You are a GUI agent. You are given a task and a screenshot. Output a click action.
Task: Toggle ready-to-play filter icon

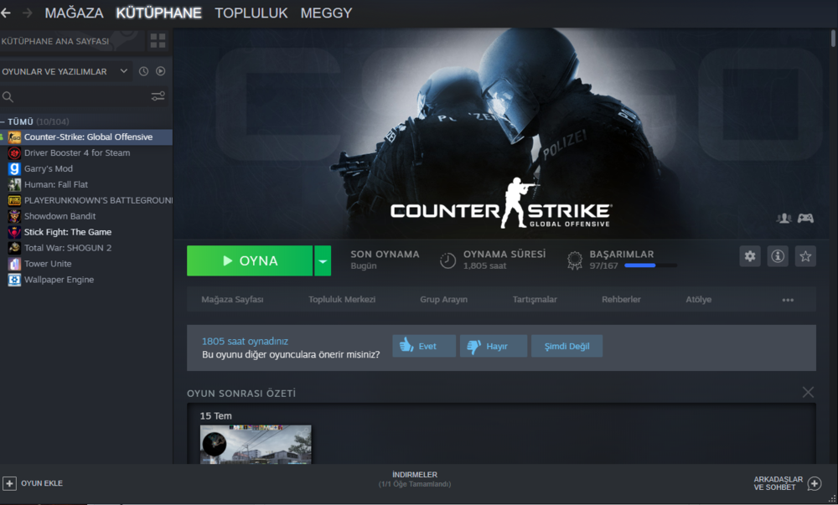[160, 71]
